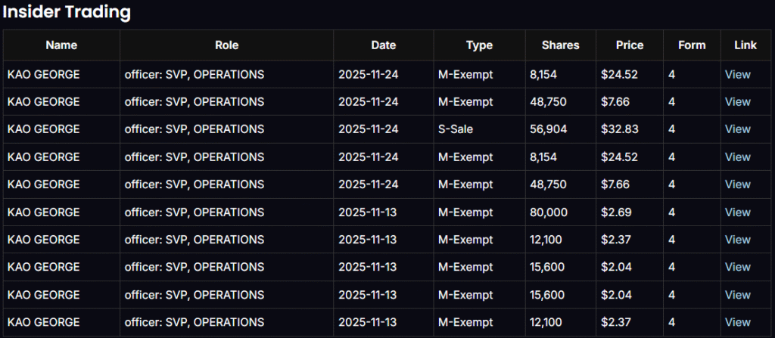The height and width of the screenshot is (338, 775).
Task: Select the Form column header
Action: click(692, 45)
